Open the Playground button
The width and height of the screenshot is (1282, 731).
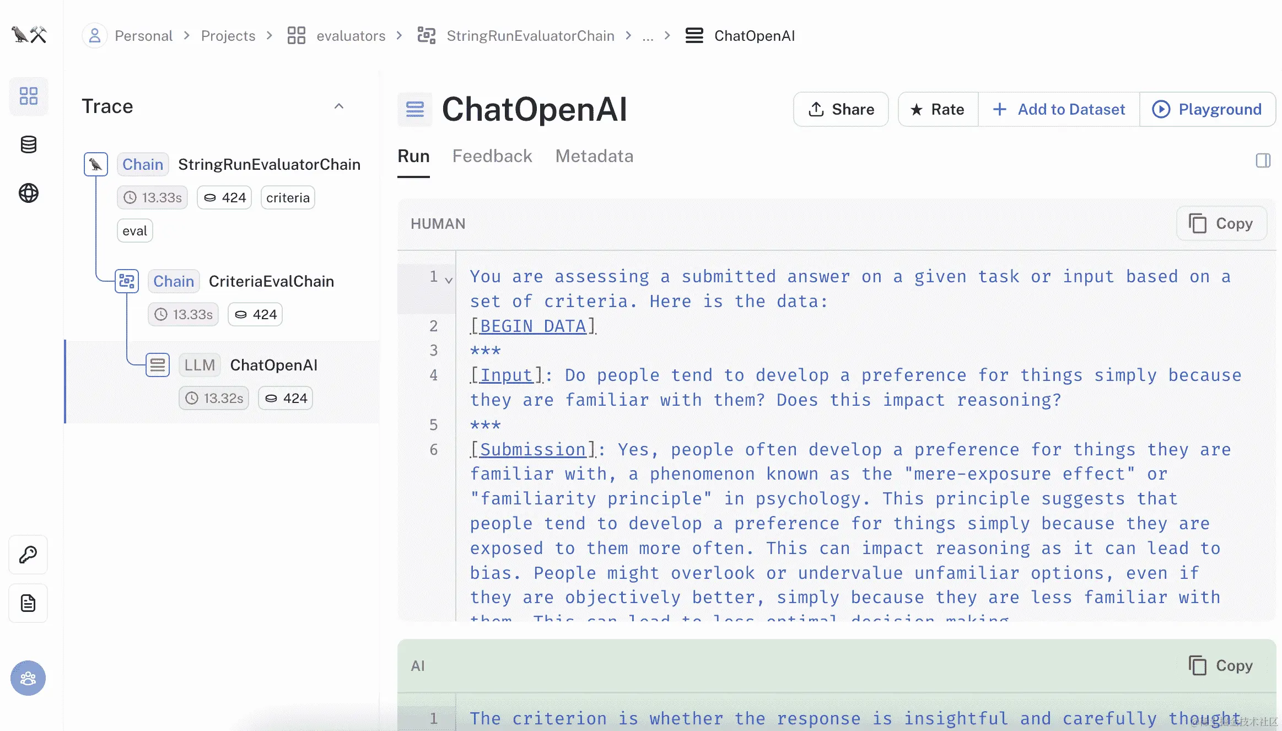(1207, 109)
